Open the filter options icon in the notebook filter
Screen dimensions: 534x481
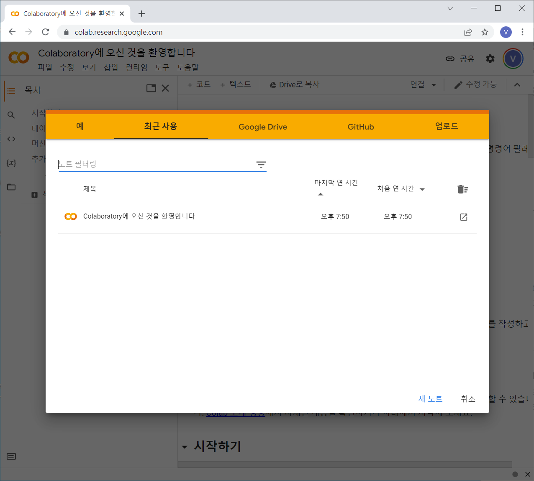[261, 165]
